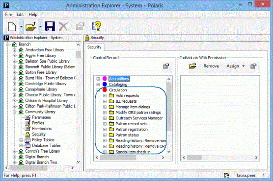
Task: Open the File menu
Action: coord(8,14)
